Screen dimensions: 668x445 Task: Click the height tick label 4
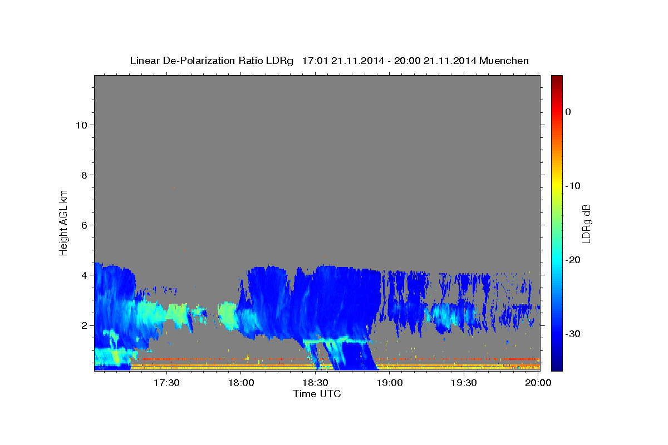coord(83,275)
